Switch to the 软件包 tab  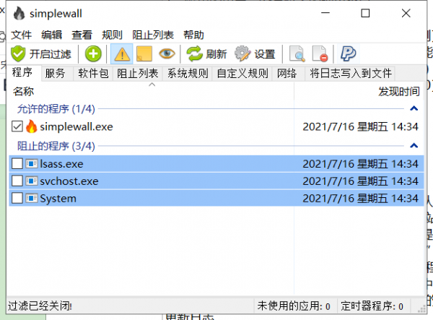(x=93, y=74)
